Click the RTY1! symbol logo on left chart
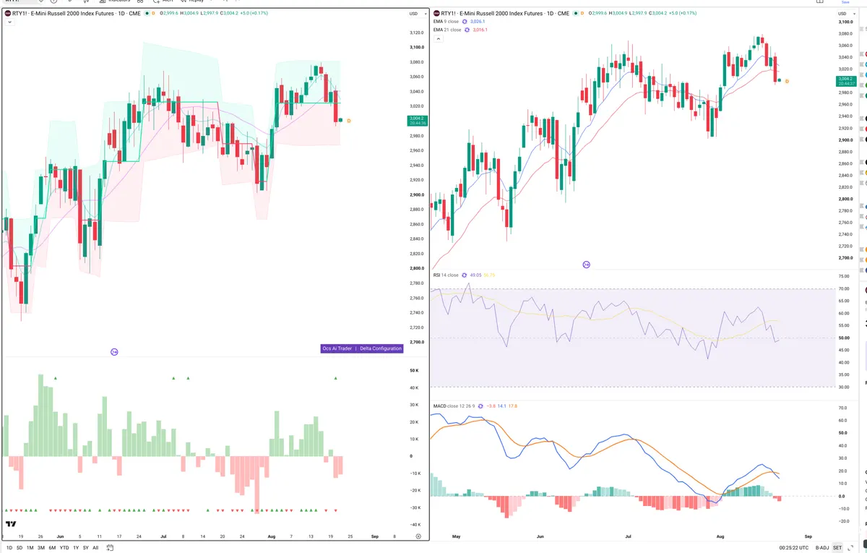Viewport: 867px width, 553px height. (7, 13)
